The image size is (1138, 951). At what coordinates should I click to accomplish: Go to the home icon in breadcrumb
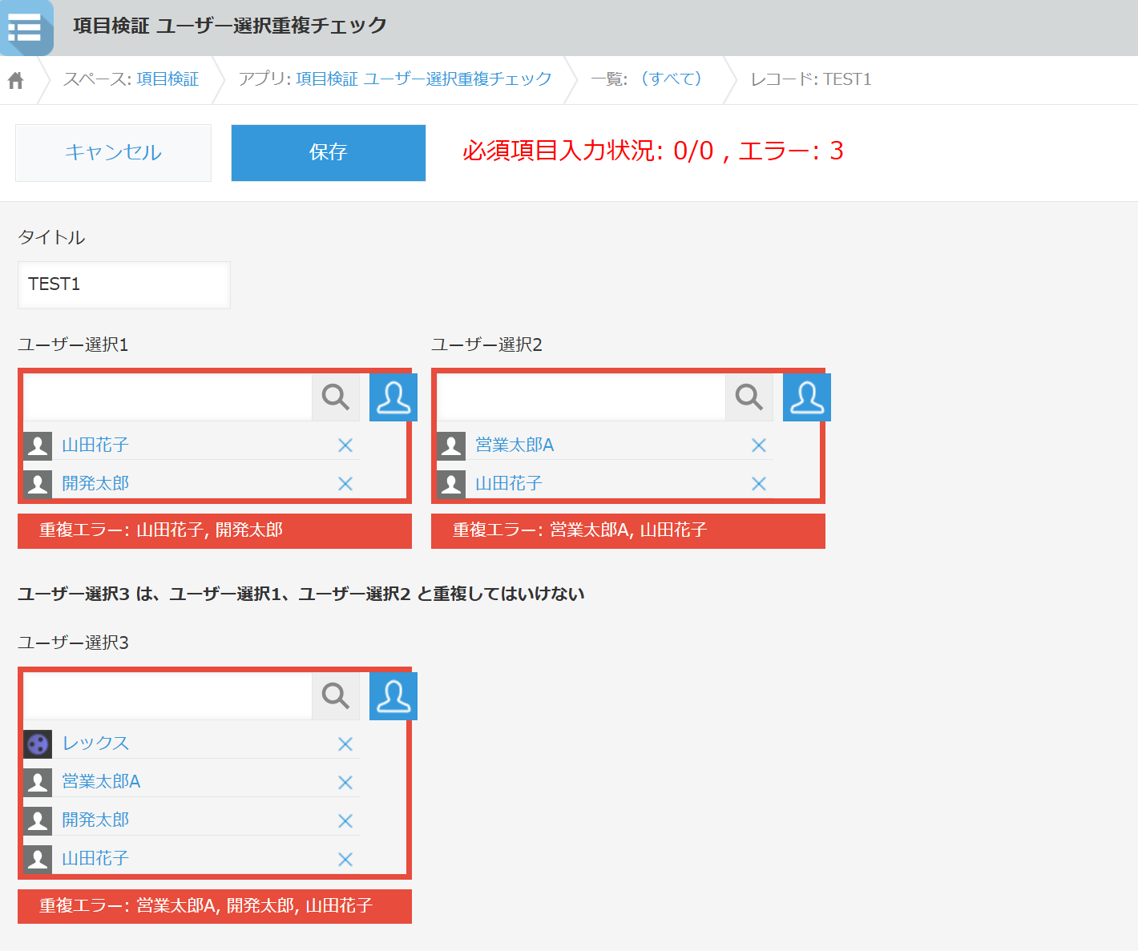pos(15,80)
